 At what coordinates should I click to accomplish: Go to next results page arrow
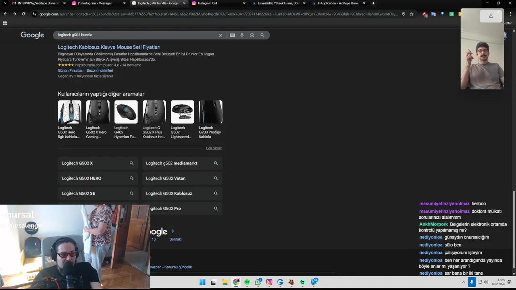(x=173, y=231)
